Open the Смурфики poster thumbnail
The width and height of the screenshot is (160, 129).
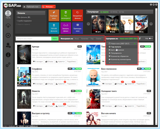click(x=24, y=77)
